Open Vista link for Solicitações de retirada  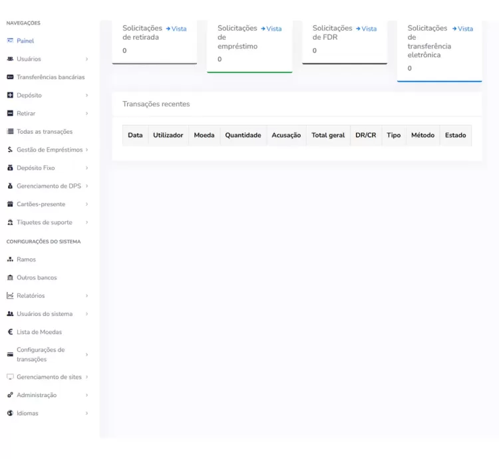point(176,29)
